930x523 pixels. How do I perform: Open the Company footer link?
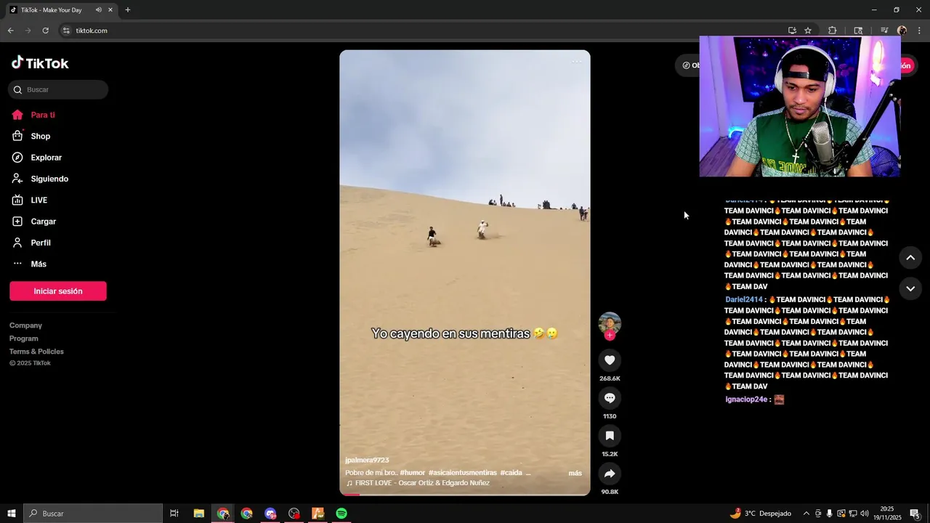(25, 325)
